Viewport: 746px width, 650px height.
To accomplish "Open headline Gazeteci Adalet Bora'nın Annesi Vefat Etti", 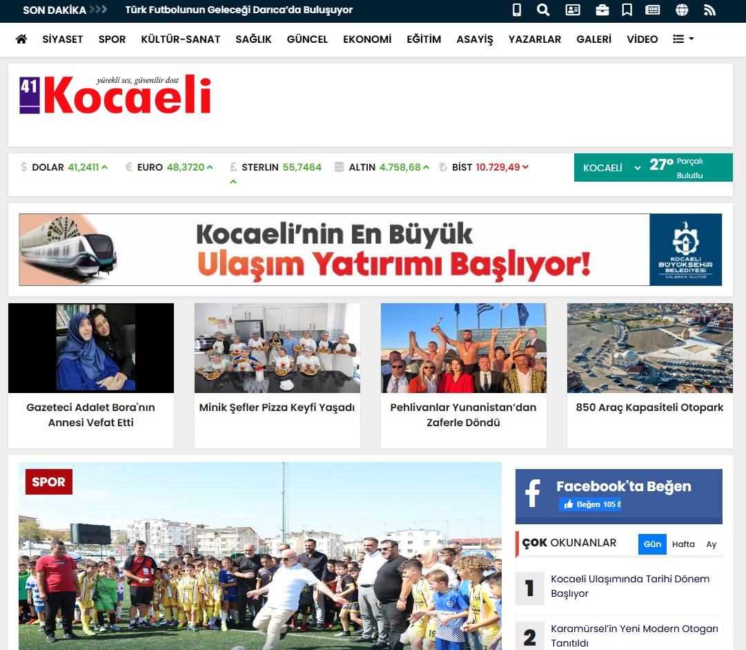I will (91, 414).
